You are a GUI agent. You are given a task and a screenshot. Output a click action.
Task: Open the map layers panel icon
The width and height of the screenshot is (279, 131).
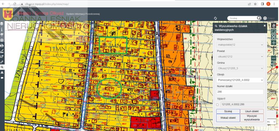2,24
